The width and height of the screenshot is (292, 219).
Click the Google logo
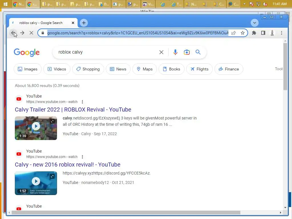click(x=27, y=52)
